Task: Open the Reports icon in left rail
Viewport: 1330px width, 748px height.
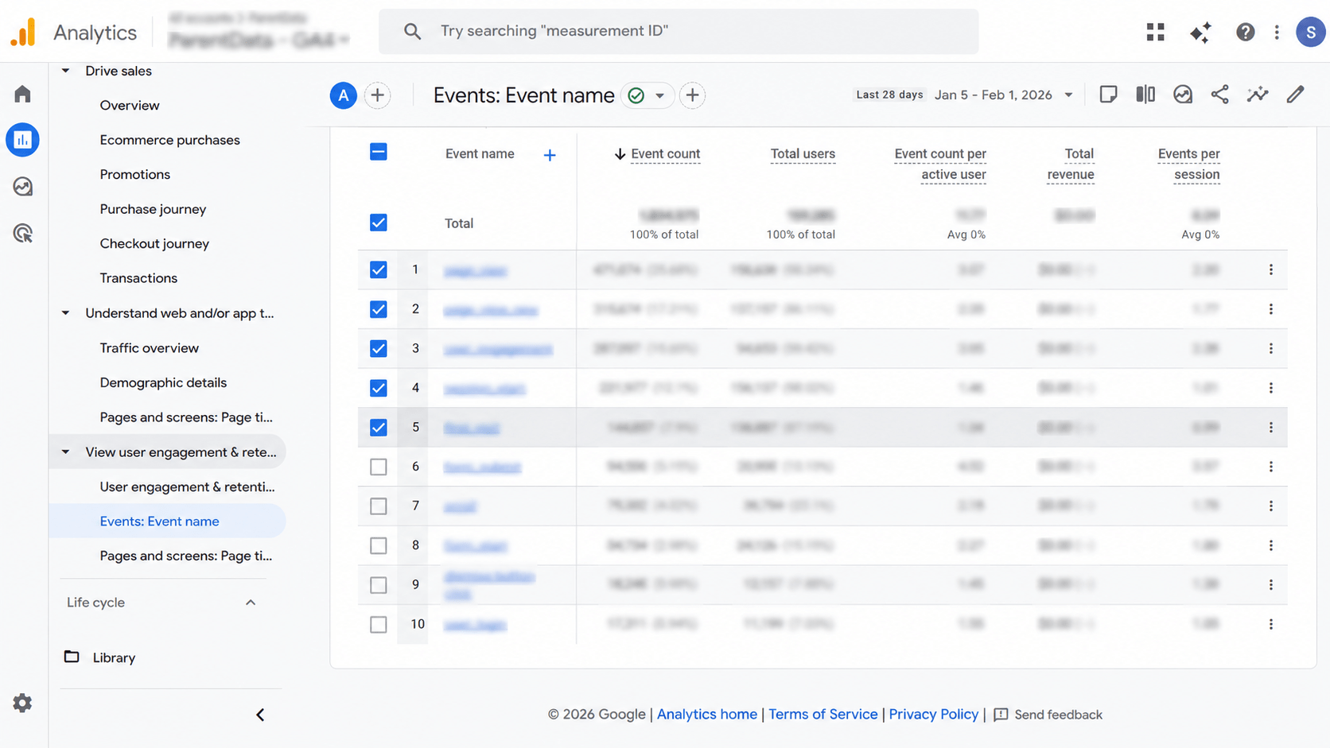Action: click(x=22, y=140)
